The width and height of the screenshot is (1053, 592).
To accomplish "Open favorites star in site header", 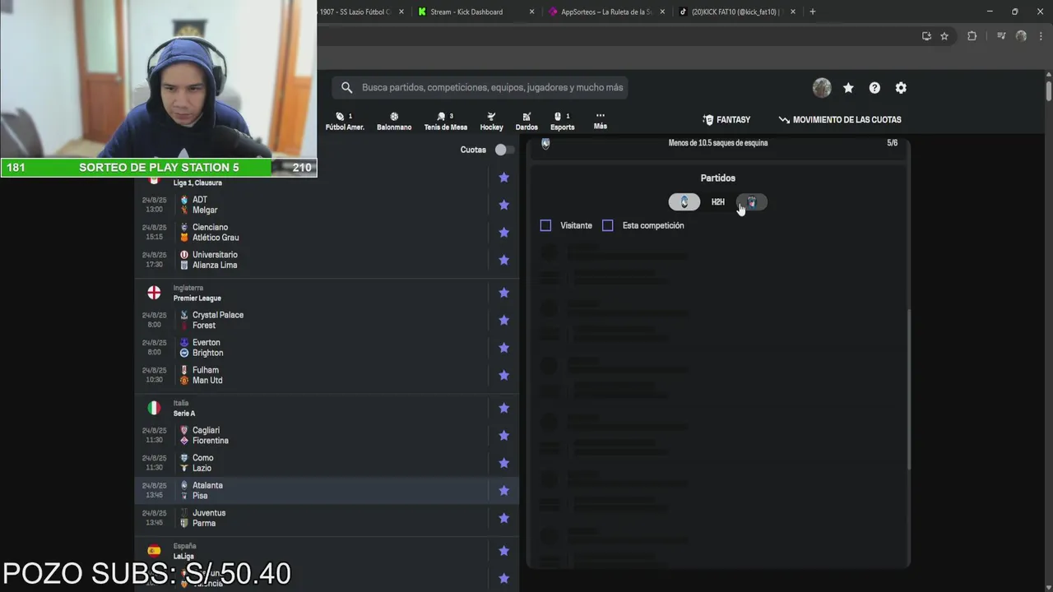I will click(848, 88).
